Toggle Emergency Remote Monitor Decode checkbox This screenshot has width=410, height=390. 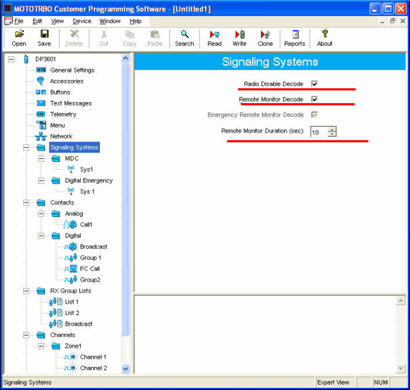tap(314, 115)
